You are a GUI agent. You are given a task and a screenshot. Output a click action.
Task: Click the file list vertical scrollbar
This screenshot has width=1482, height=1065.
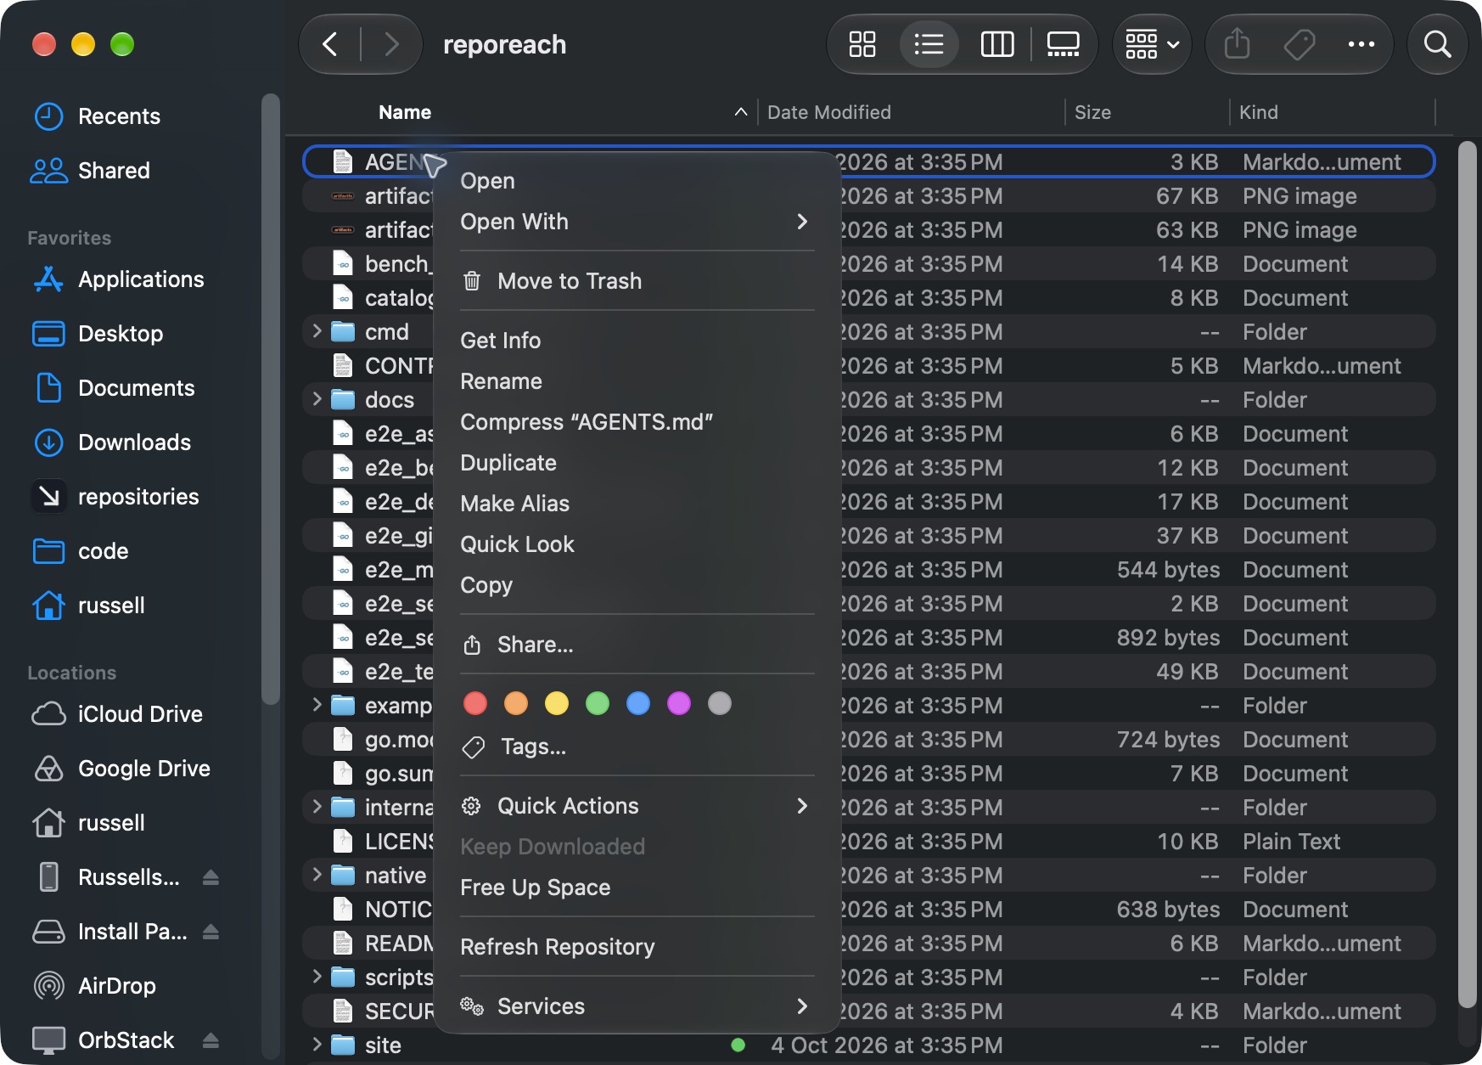tap(1468, 575)
